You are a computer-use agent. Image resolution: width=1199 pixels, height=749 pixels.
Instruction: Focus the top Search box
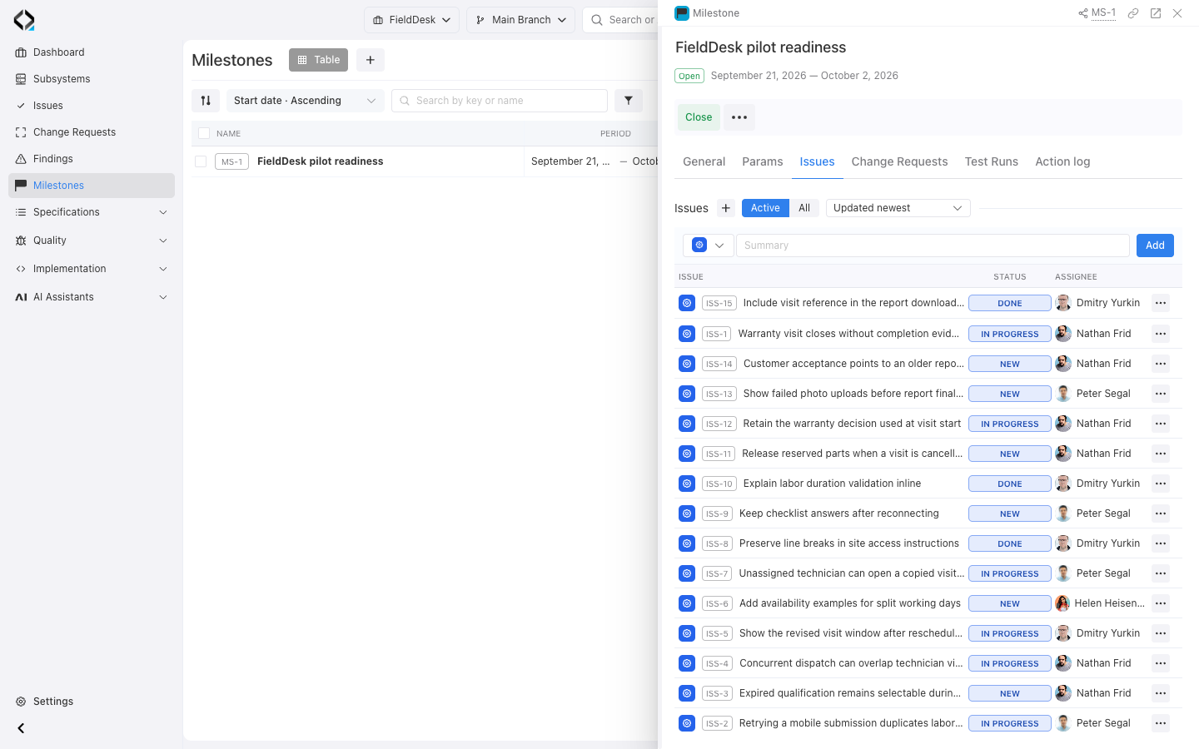(x=620, y=20)
